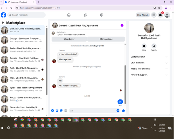This screenshot has height=139, width=174.
Task: Click Damaris's large profile picture in sidebar
Action: click(149, 28)
